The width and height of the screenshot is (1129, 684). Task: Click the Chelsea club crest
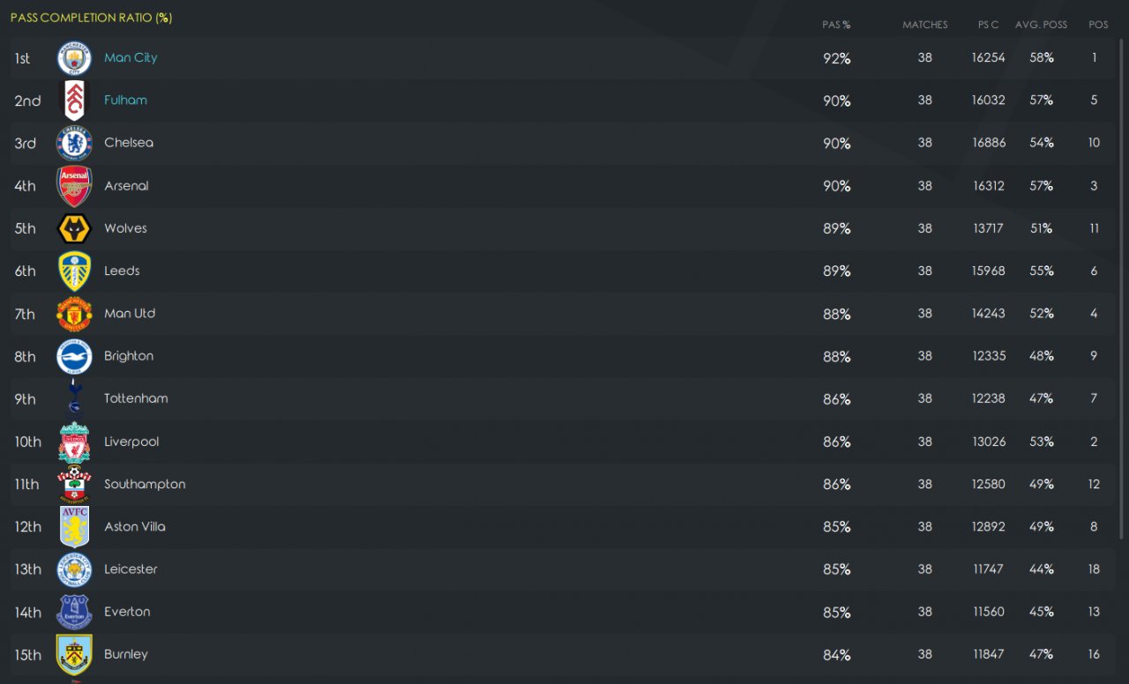point(74,143)
